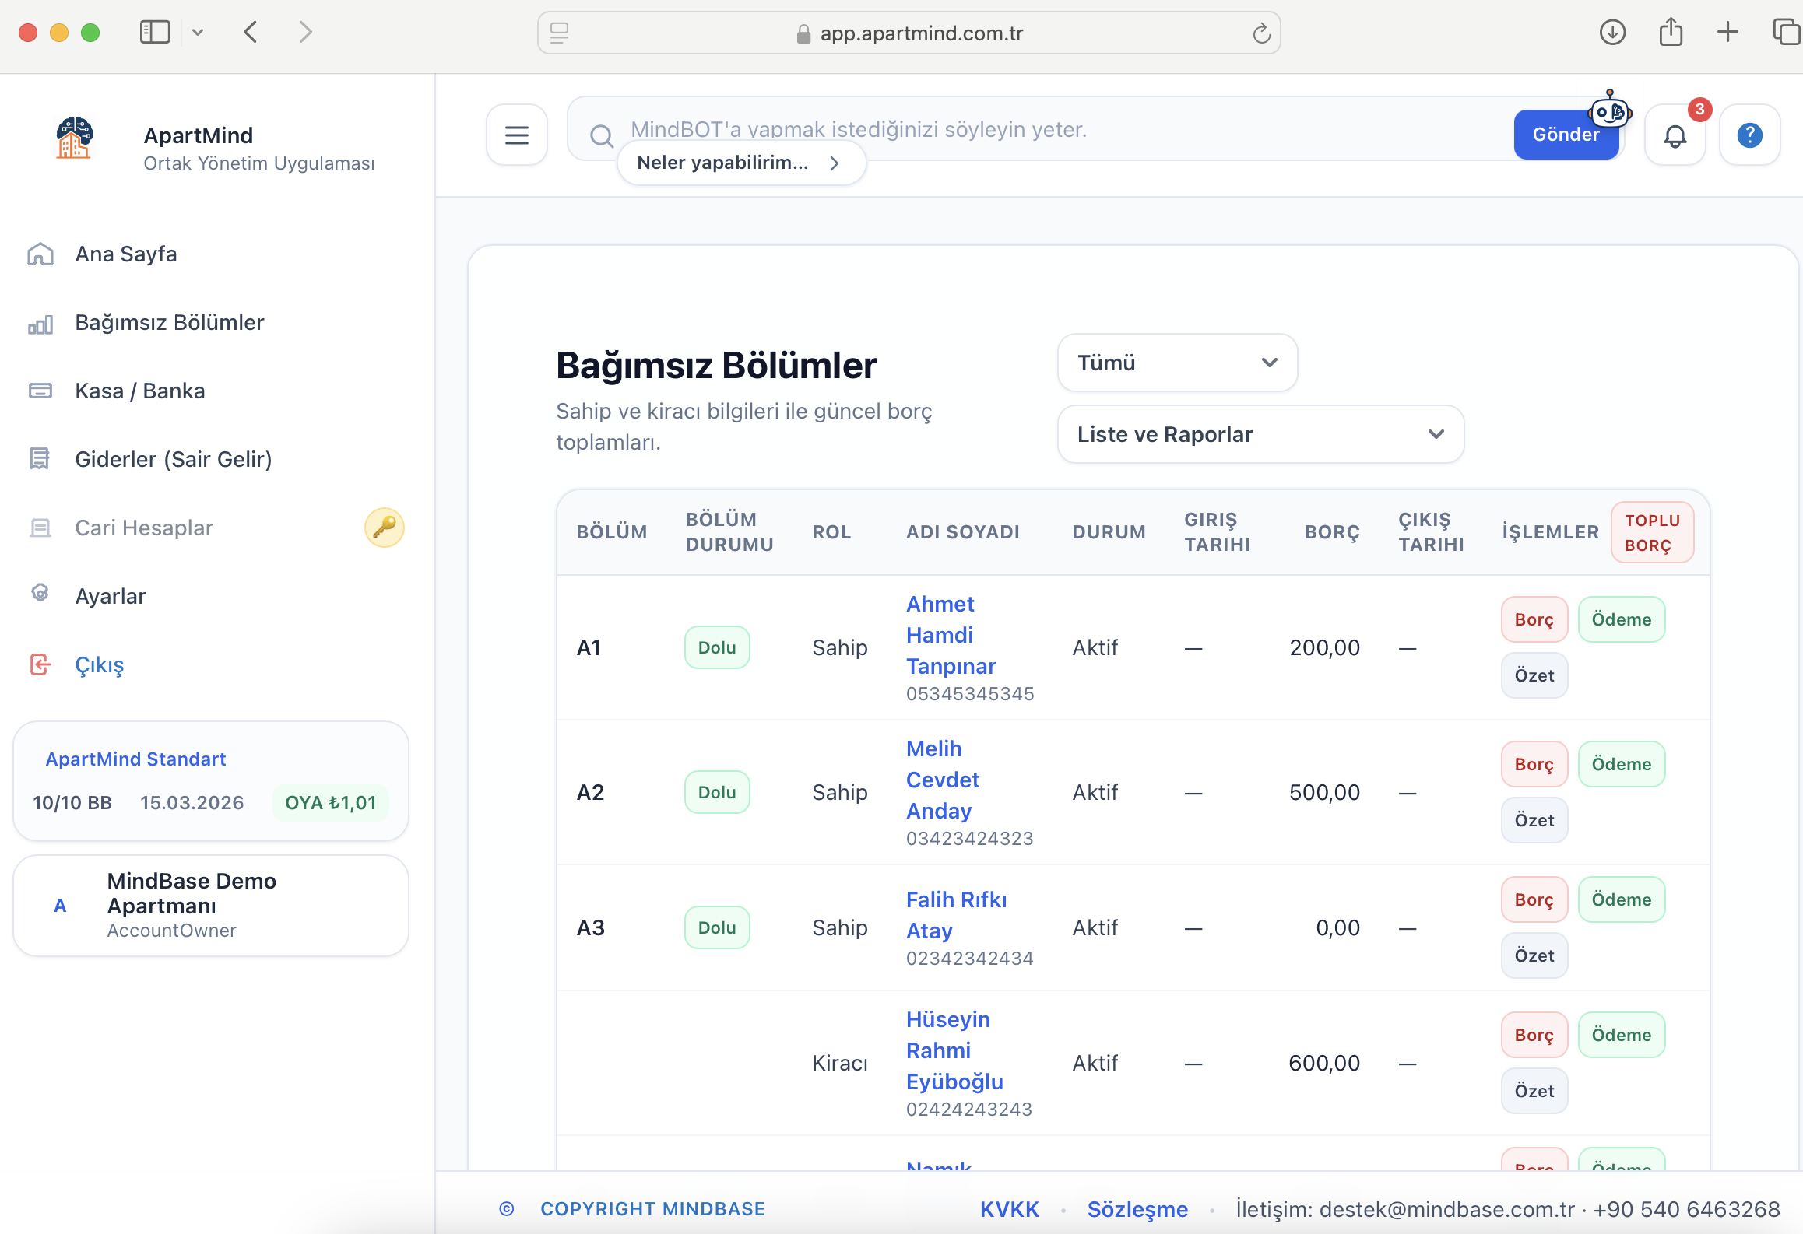The image size is (1803, 1234).
Task: Open Ayarlar in the sidebar
Action: point(111,596)
